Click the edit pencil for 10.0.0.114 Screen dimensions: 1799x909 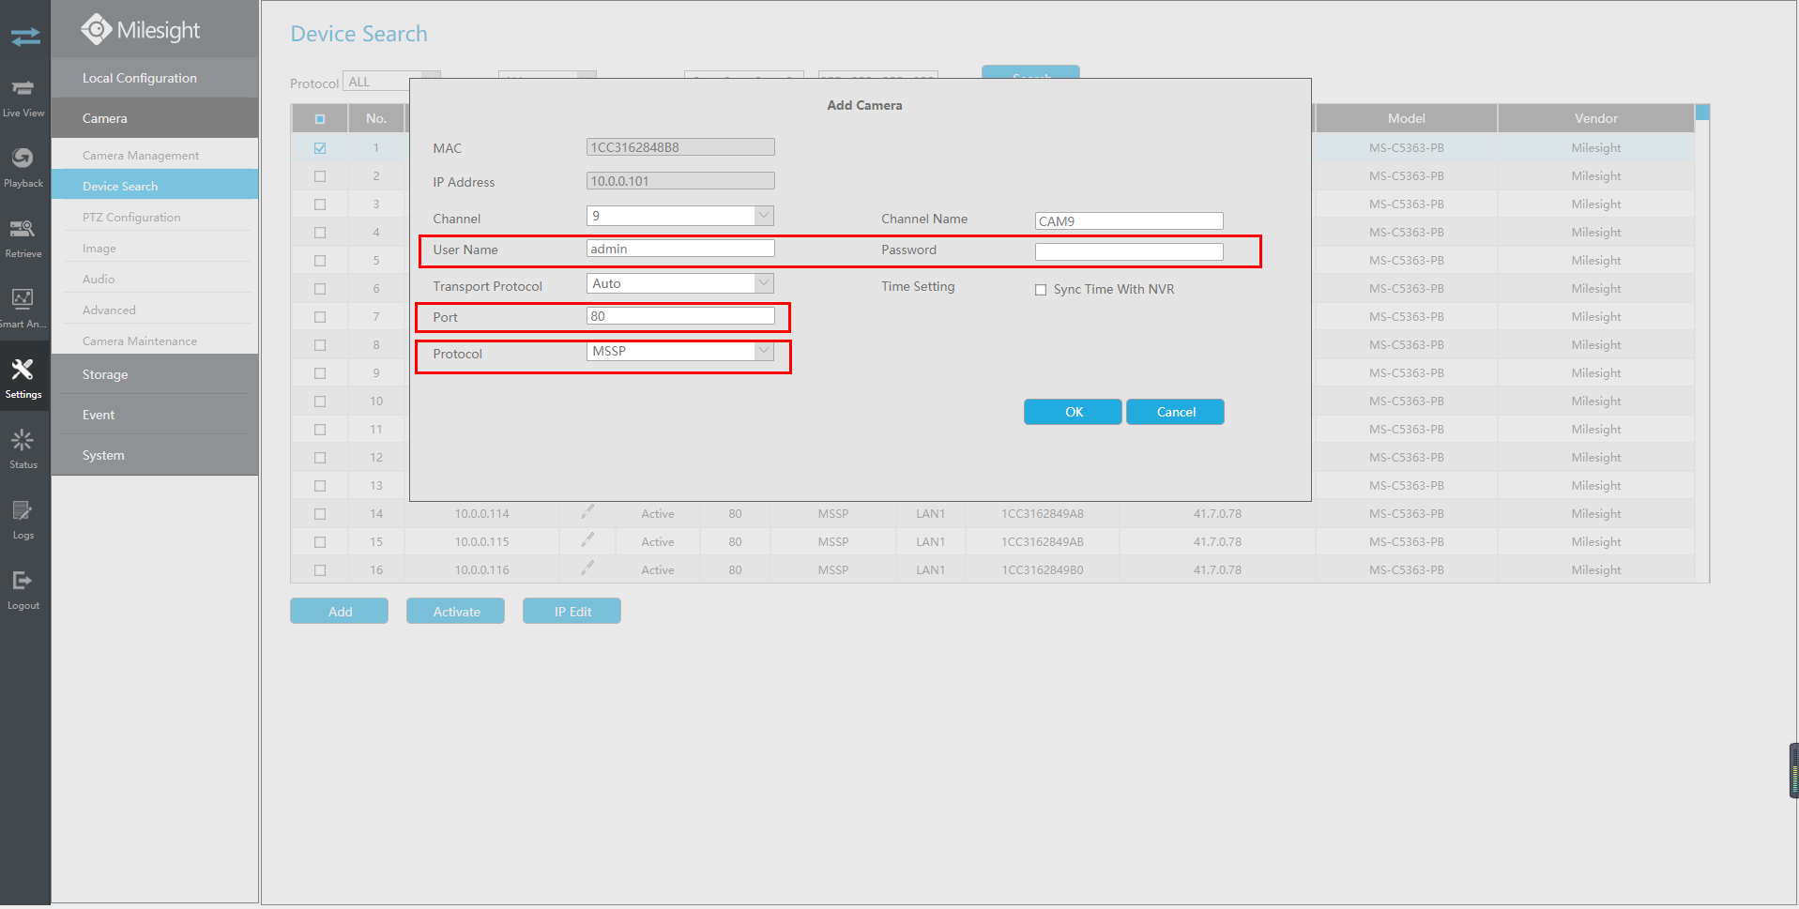pos(587,512)
